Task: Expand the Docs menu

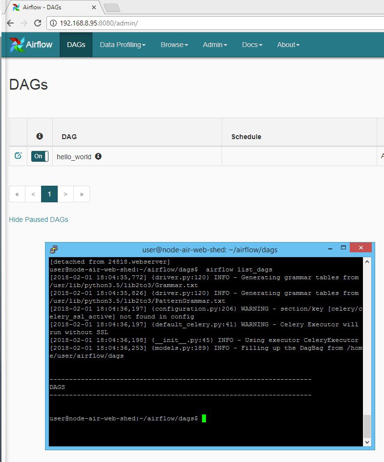Action: (252, 45)
